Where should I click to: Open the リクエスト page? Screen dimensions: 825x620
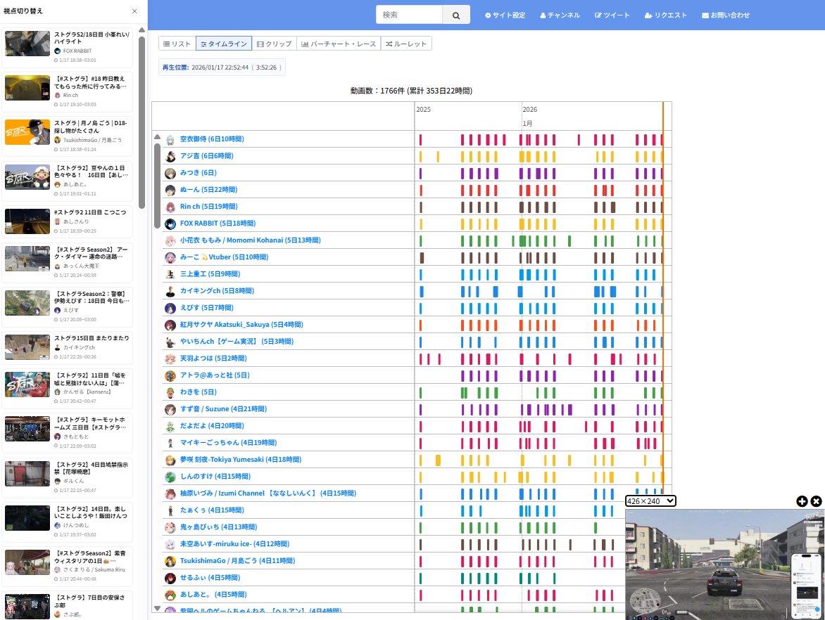(666, 15)
